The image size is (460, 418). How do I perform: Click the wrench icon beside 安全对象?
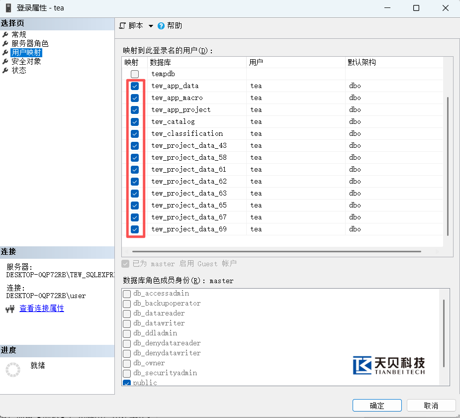5,62
